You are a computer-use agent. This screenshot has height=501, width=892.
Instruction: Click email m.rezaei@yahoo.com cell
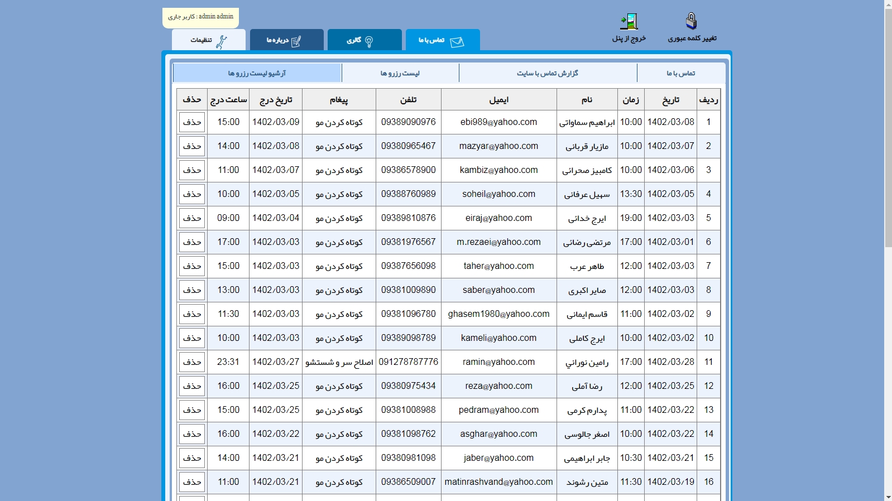(499, 242)
